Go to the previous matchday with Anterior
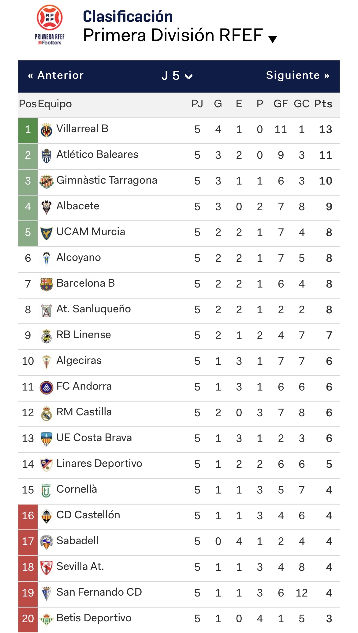358x633 pixels. point(56,75)
